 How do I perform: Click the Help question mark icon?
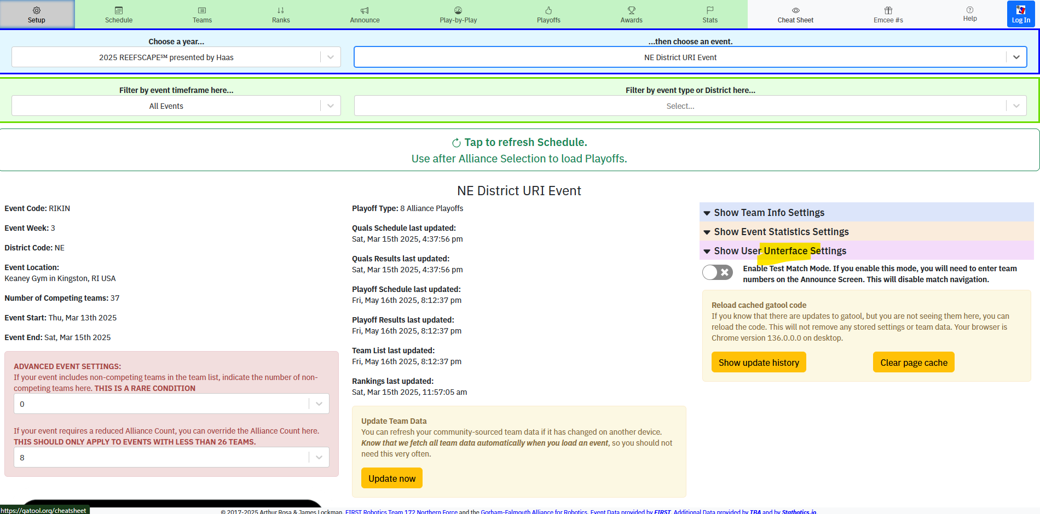coord(970,10)
